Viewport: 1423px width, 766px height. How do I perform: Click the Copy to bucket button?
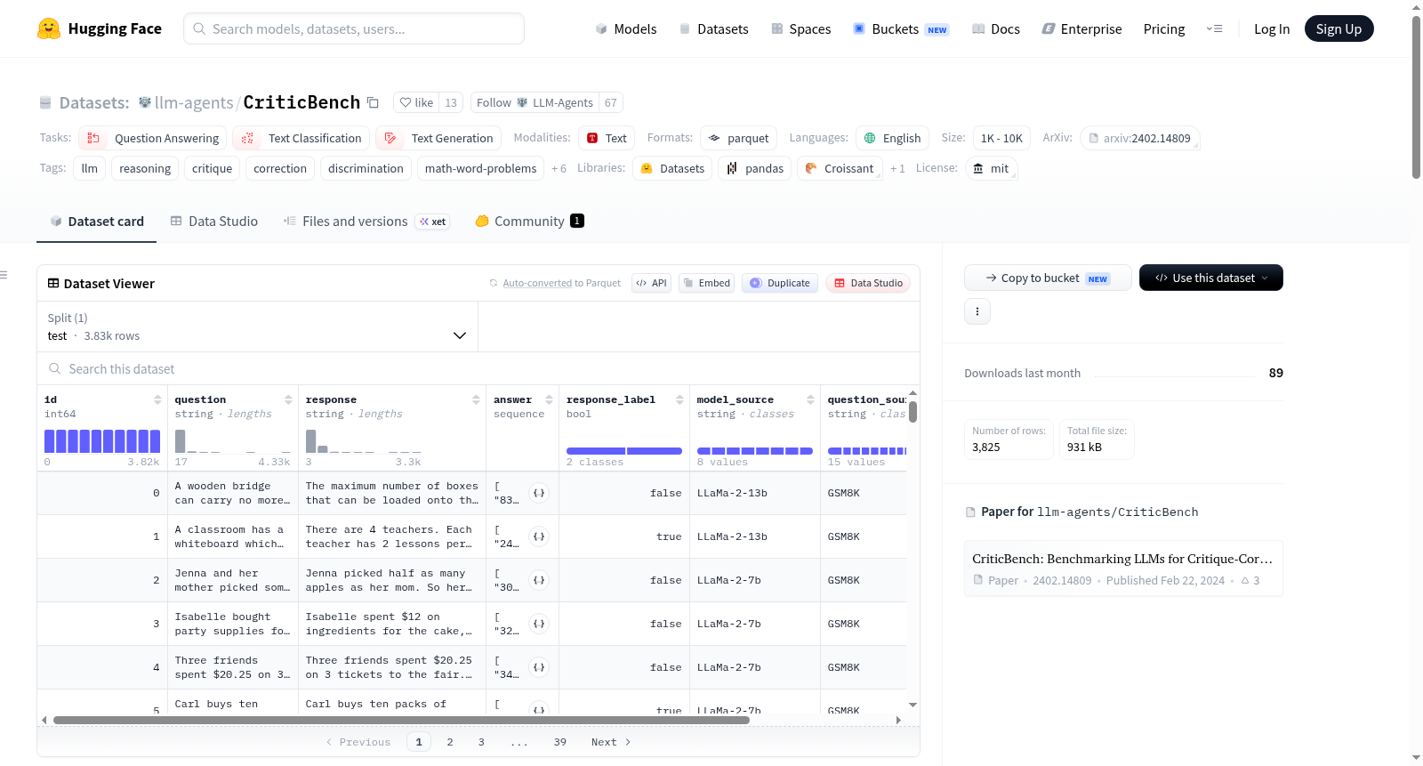1048,278
